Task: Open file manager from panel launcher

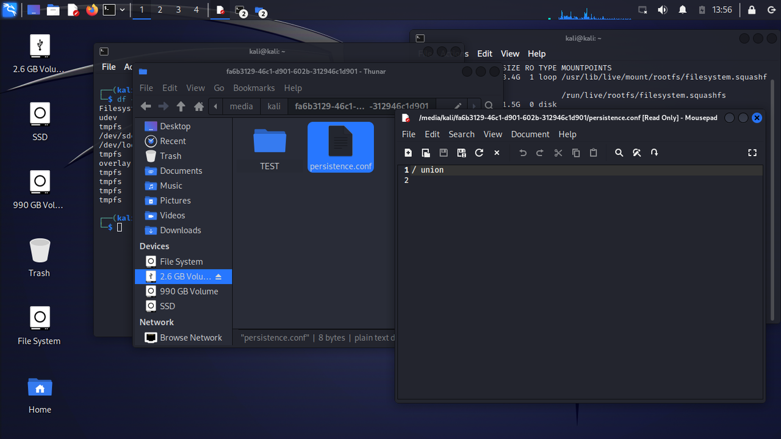Action: point(53,10)
